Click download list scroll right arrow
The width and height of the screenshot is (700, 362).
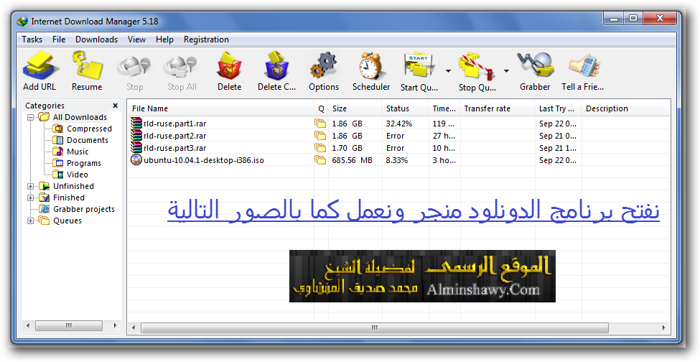pos(664,328)
